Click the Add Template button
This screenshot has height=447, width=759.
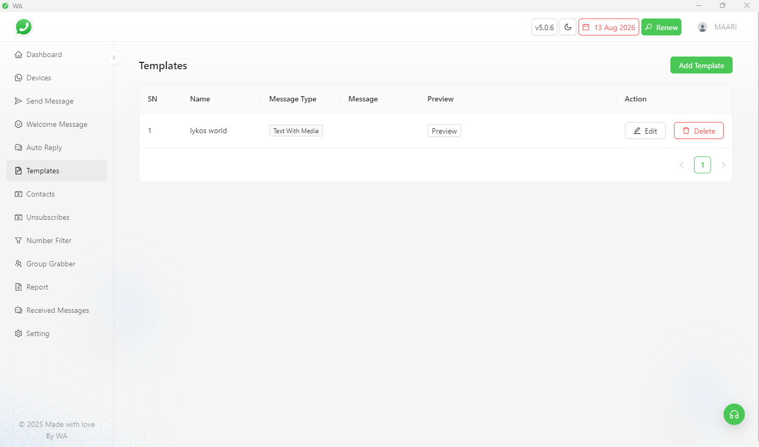[x=701, y=66]
